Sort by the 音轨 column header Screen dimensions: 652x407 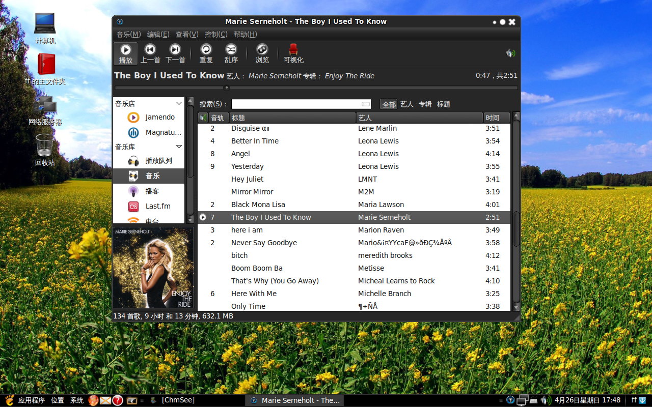(219, 118)
